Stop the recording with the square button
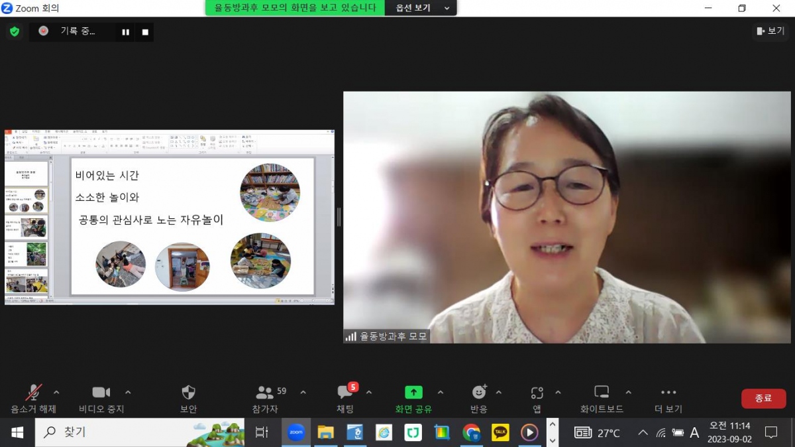 pos(145,32)
